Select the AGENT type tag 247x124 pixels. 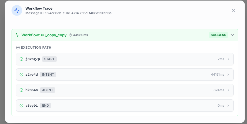(47, 90)
